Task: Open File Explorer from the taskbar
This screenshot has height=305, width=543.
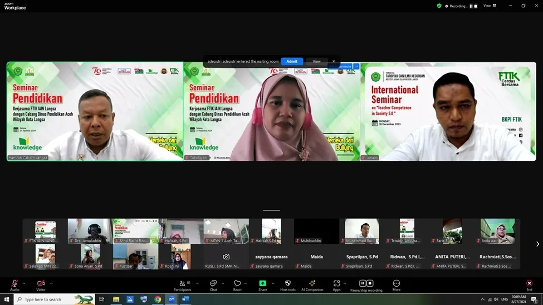Action: (x=116, y=299)
